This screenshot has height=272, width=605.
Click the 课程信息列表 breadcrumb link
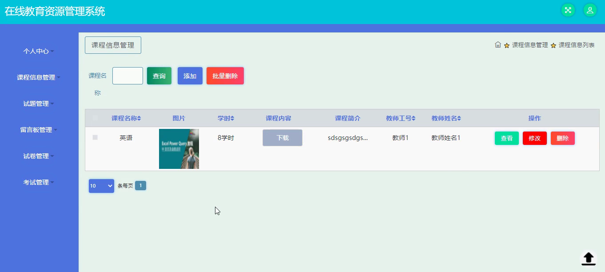pos(577,45)
